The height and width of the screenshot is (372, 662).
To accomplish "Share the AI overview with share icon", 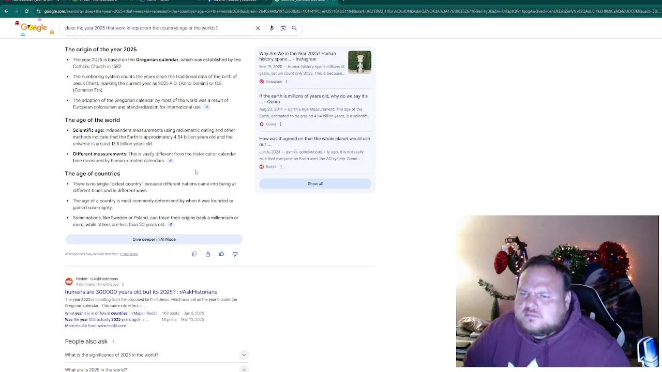I will point(208,254).
